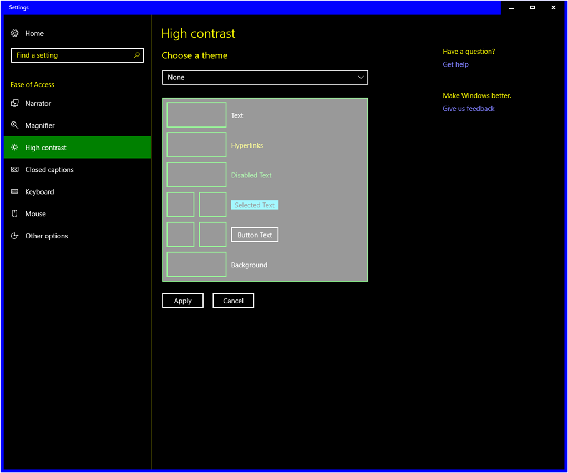Click the Disabled Text sample label
Image resolution: width=568 pixels, height=473 pixels.
(x=251, y=175)
